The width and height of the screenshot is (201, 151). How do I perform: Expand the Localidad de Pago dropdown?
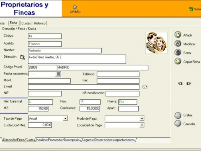[x=142, y=125]
